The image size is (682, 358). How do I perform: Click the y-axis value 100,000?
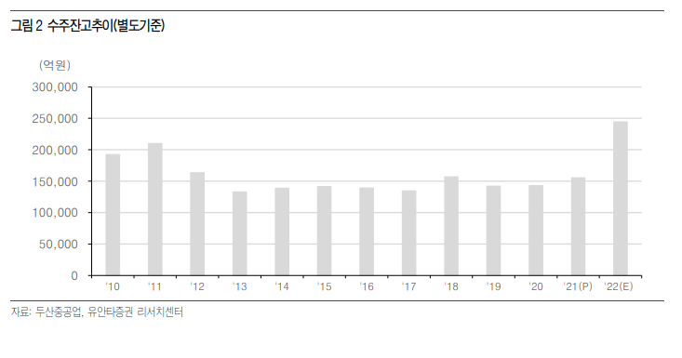tap(55, 213)
